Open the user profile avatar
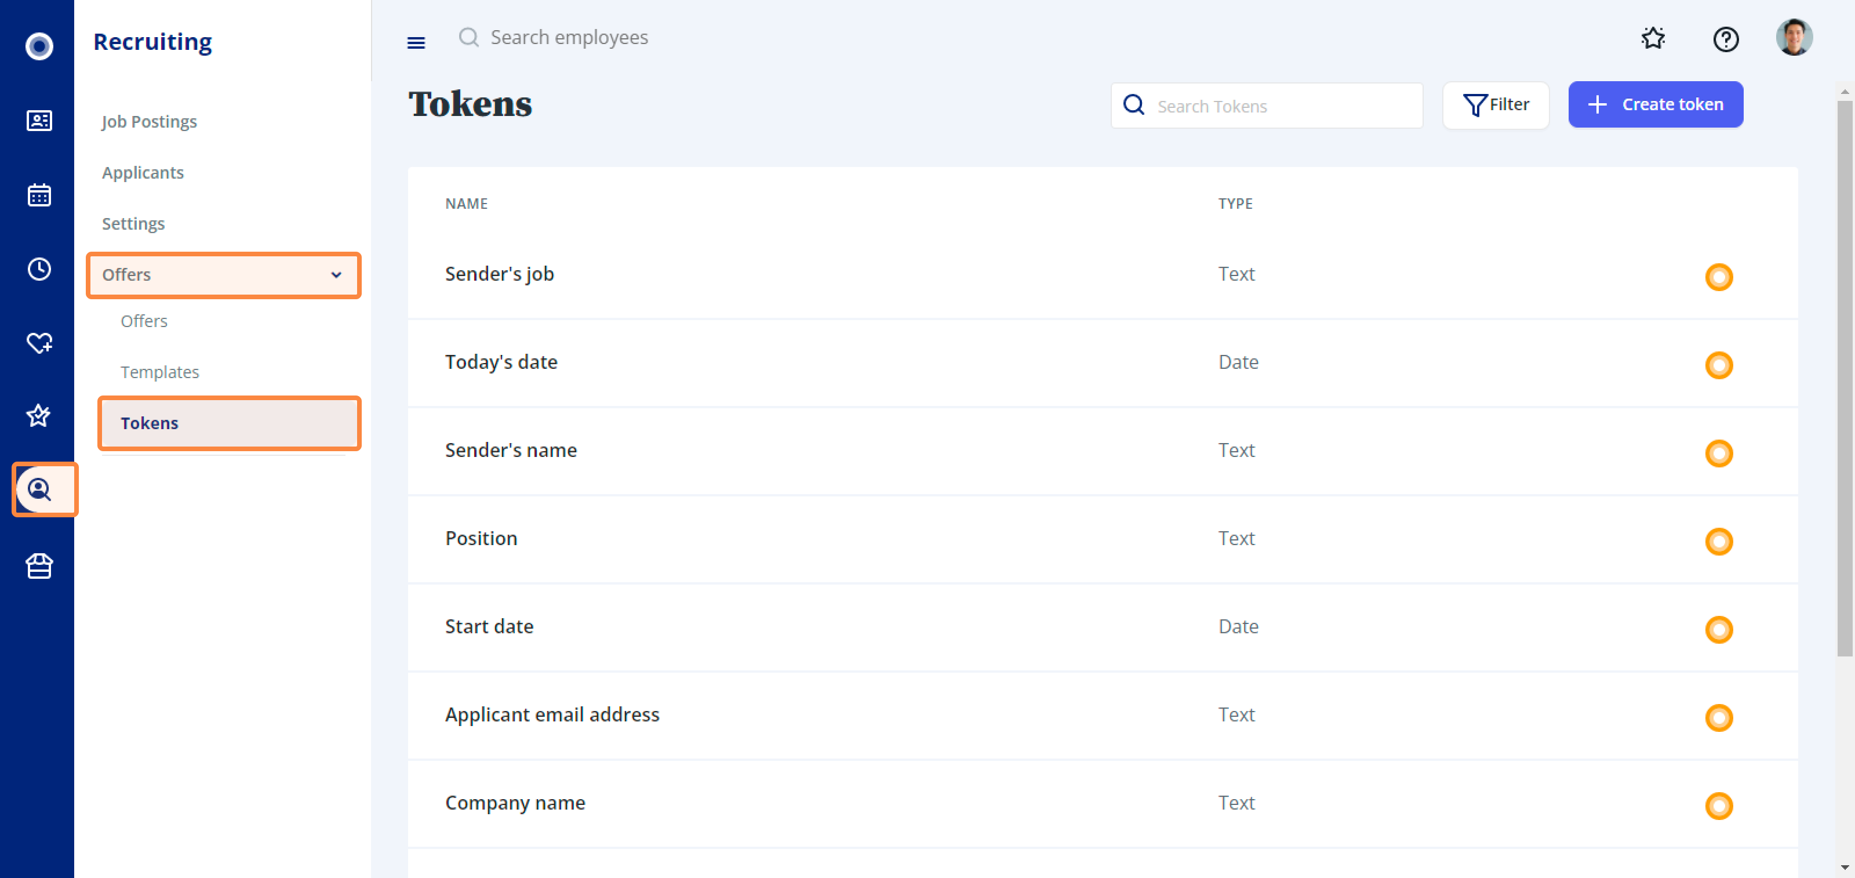Screen dimensions: 1855x878 coord(1794,37)
